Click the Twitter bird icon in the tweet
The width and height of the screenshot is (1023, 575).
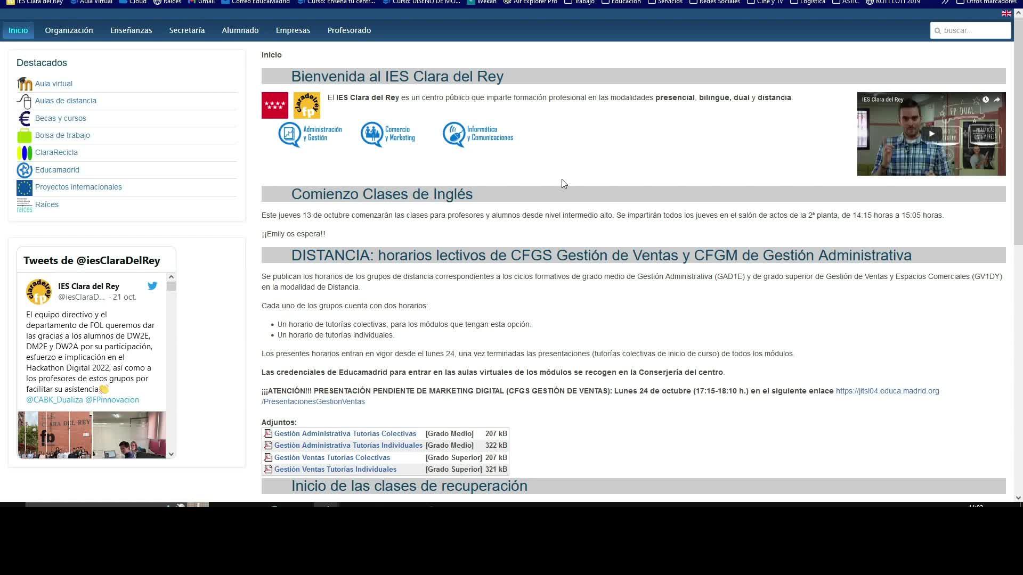click(152, 286)
